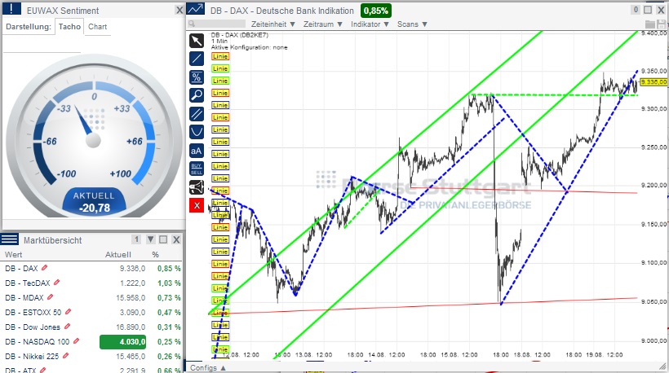Select the DB - DAX row

(91, 268)
